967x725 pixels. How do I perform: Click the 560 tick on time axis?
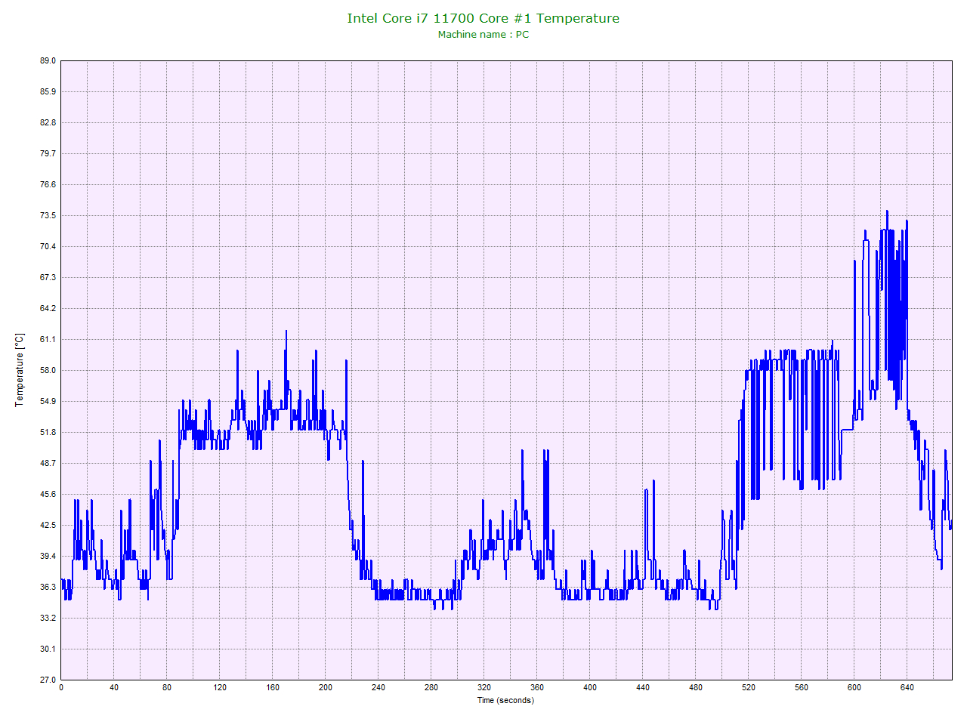[802, 687]
